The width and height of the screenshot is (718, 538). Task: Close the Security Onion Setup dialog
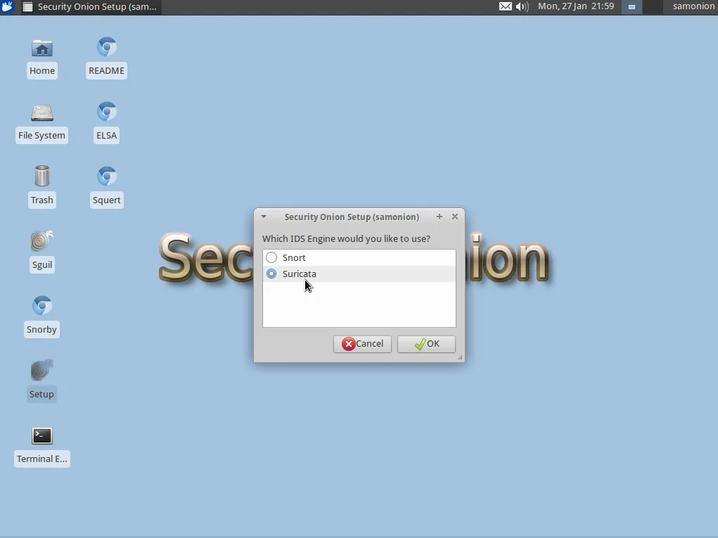tap(455, 217)
